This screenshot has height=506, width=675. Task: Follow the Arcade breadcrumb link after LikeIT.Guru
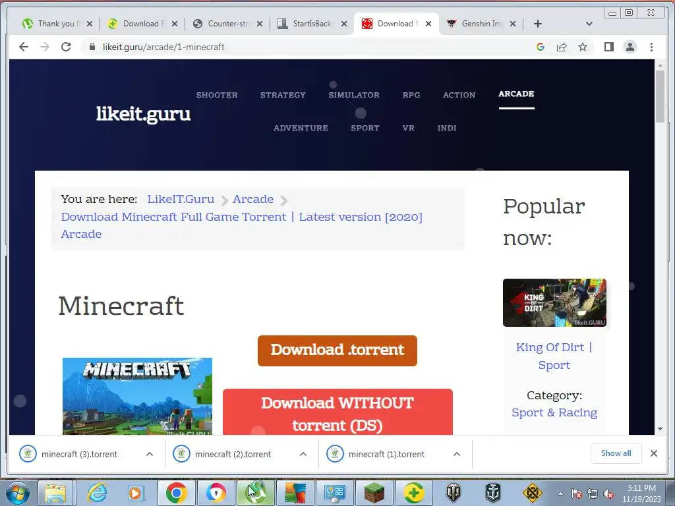click(253, 199)
